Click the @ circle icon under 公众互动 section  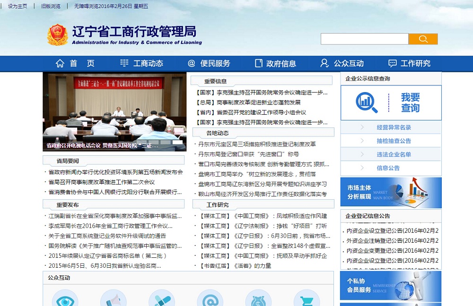point(210,299)
